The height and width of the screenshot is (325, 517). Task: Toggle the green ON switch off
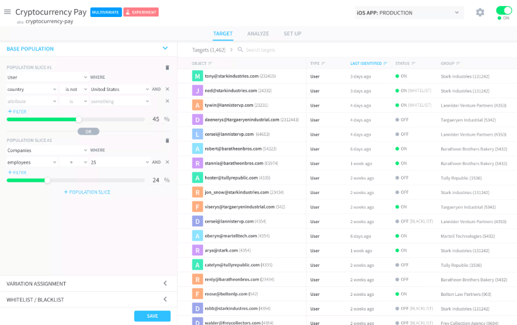[503, 11]
